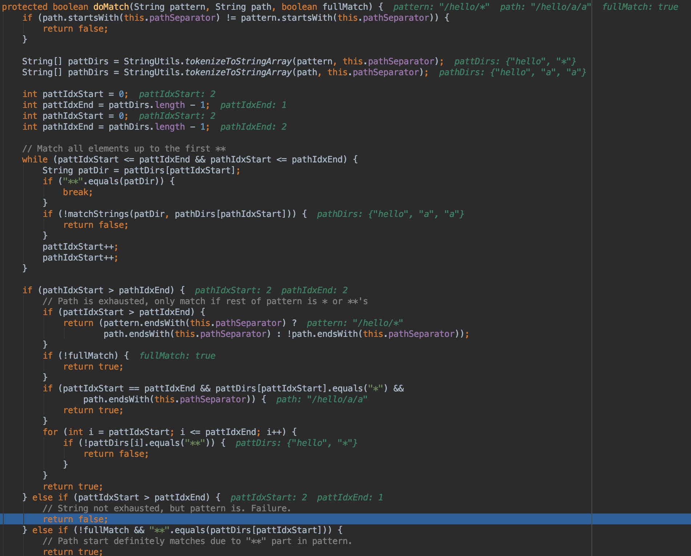Viewport: 691px width, 556px height.
Task: Click the 'pathIdxStart++;' statement
Action: 80,258
